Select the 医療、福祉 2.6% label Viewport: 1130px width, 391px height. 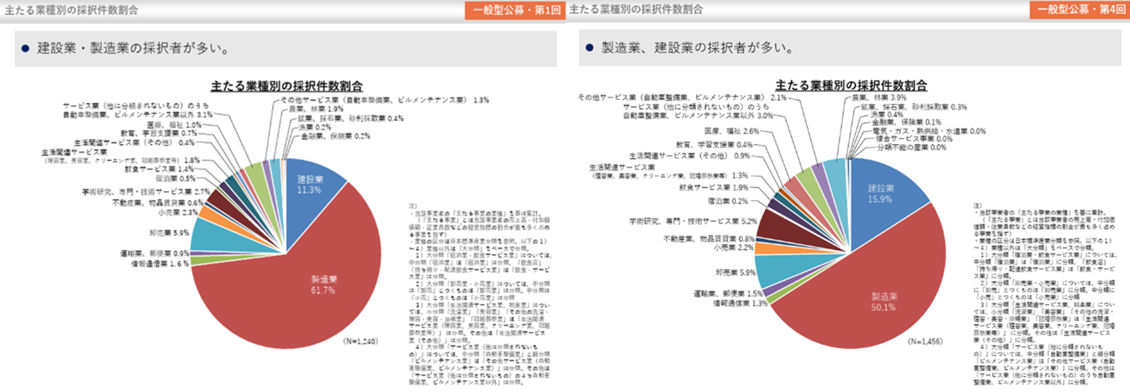click(x=731, y=131)
